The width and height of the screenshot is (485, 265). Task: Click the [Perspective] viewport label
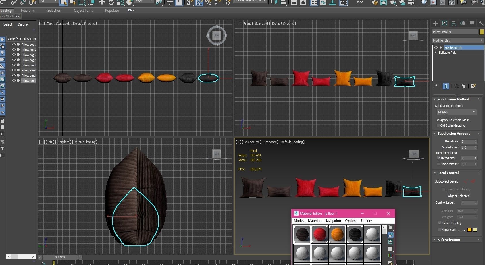coord(251,142)
